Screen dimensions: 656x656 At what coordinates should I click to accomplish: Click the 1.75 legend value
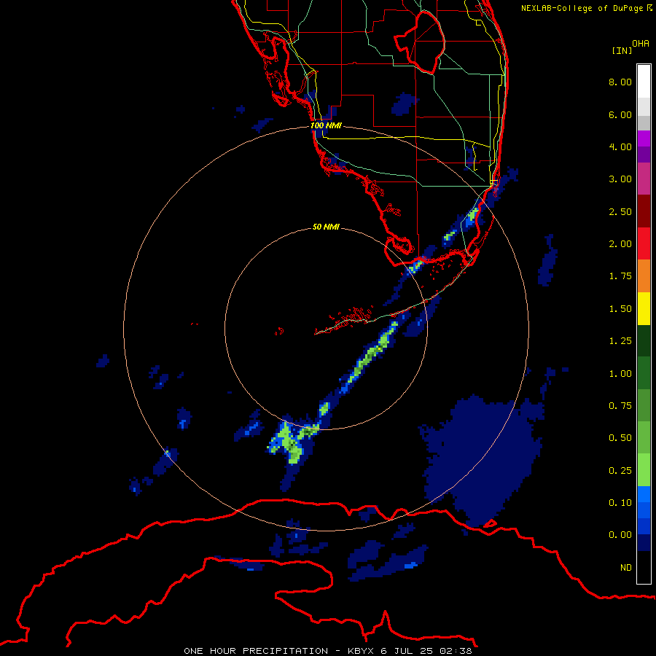[620, 276]
